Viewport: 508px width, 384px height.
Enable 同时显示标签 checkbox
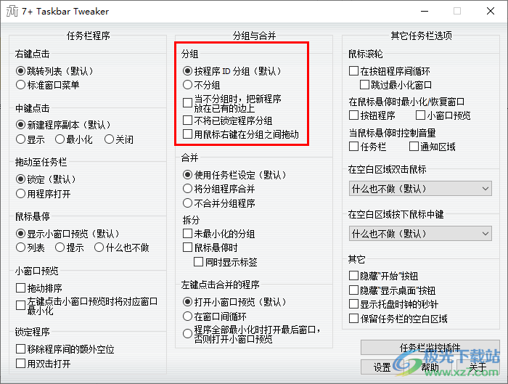coord(198,262)
